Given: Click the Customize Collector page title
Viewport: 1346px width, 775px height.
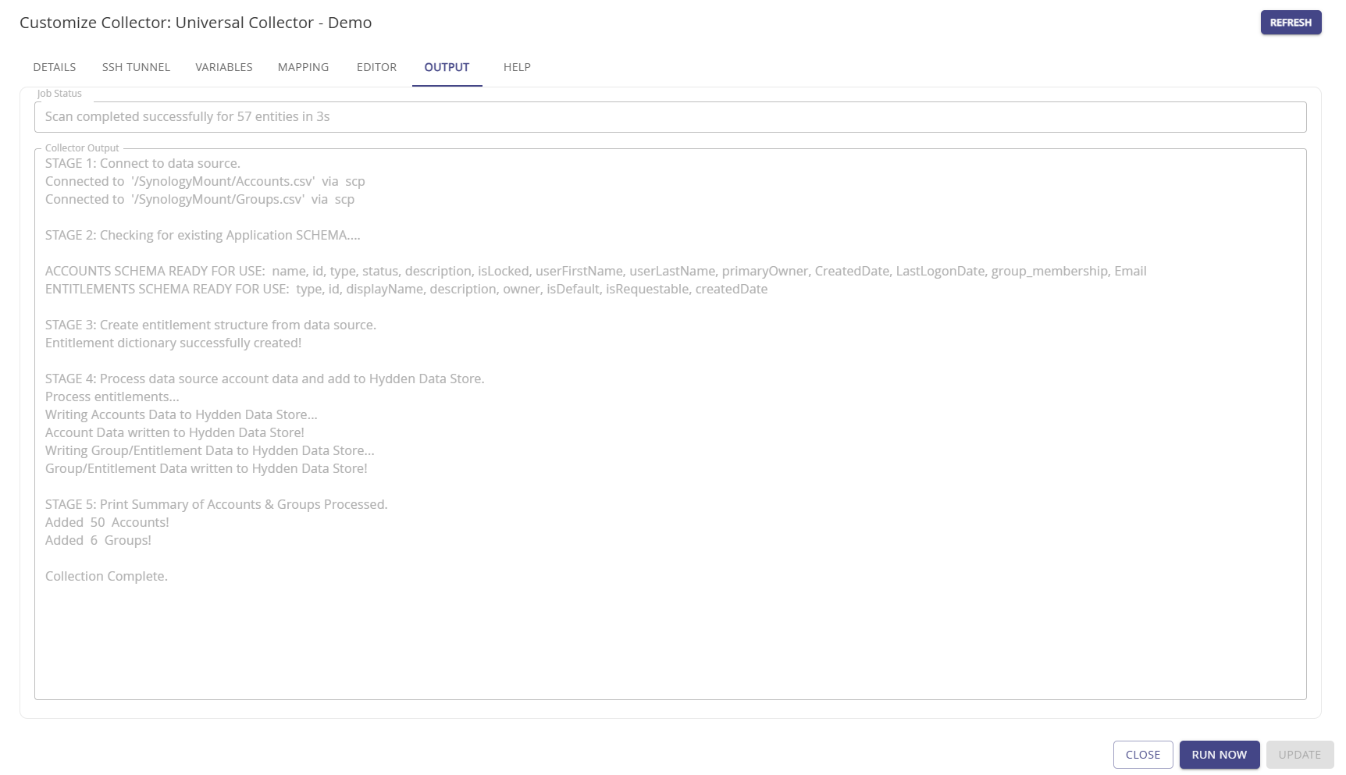Looking at the screenshot, I should coord(195,23).
